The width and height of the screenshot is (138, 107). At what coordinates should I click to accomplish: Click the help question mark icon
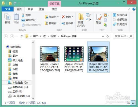coord(134,9)
